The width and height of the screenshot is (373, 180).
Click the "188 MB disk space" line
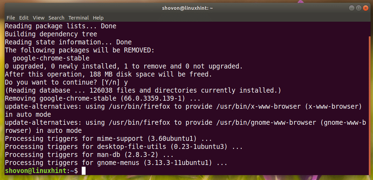click(x=108, y=74)
